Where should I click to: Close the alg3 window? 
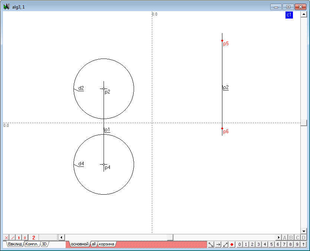click(x=300, y=7)
